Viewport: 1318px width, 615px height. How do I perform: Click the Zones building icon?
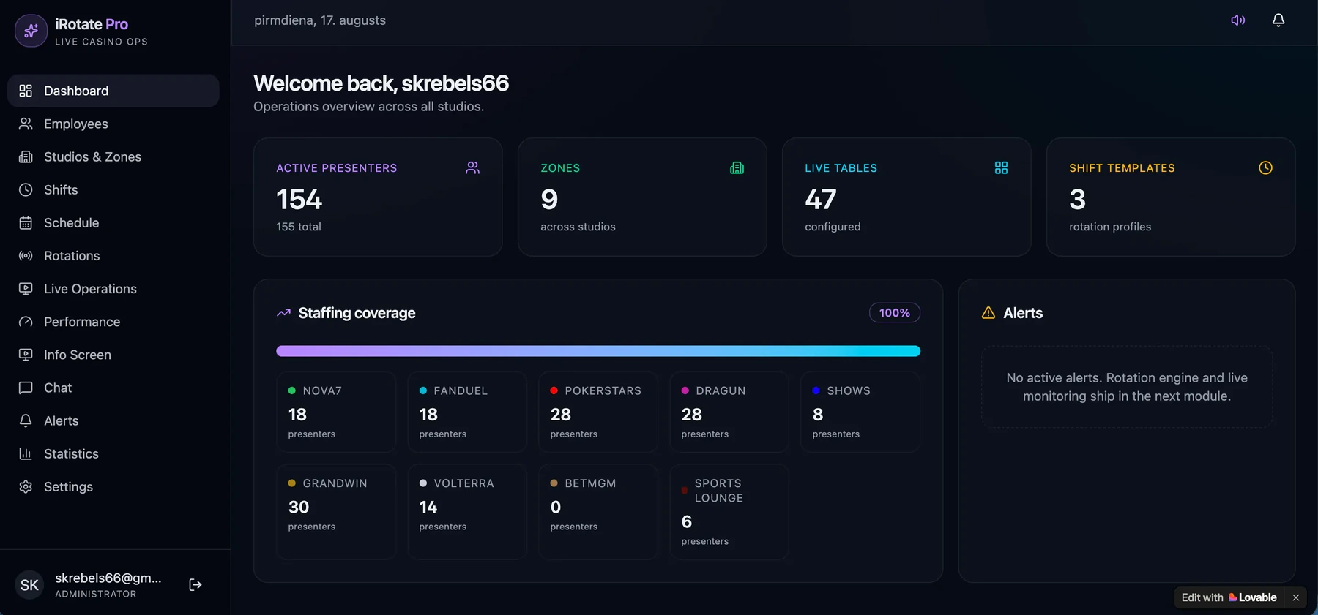coord(737,167)
